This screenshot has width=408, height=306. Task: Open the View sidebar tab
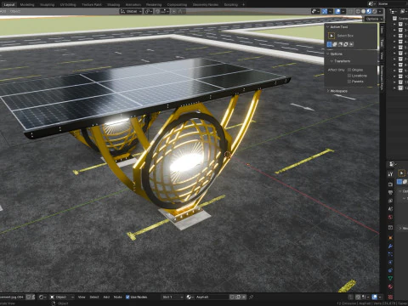coord(382,55)
